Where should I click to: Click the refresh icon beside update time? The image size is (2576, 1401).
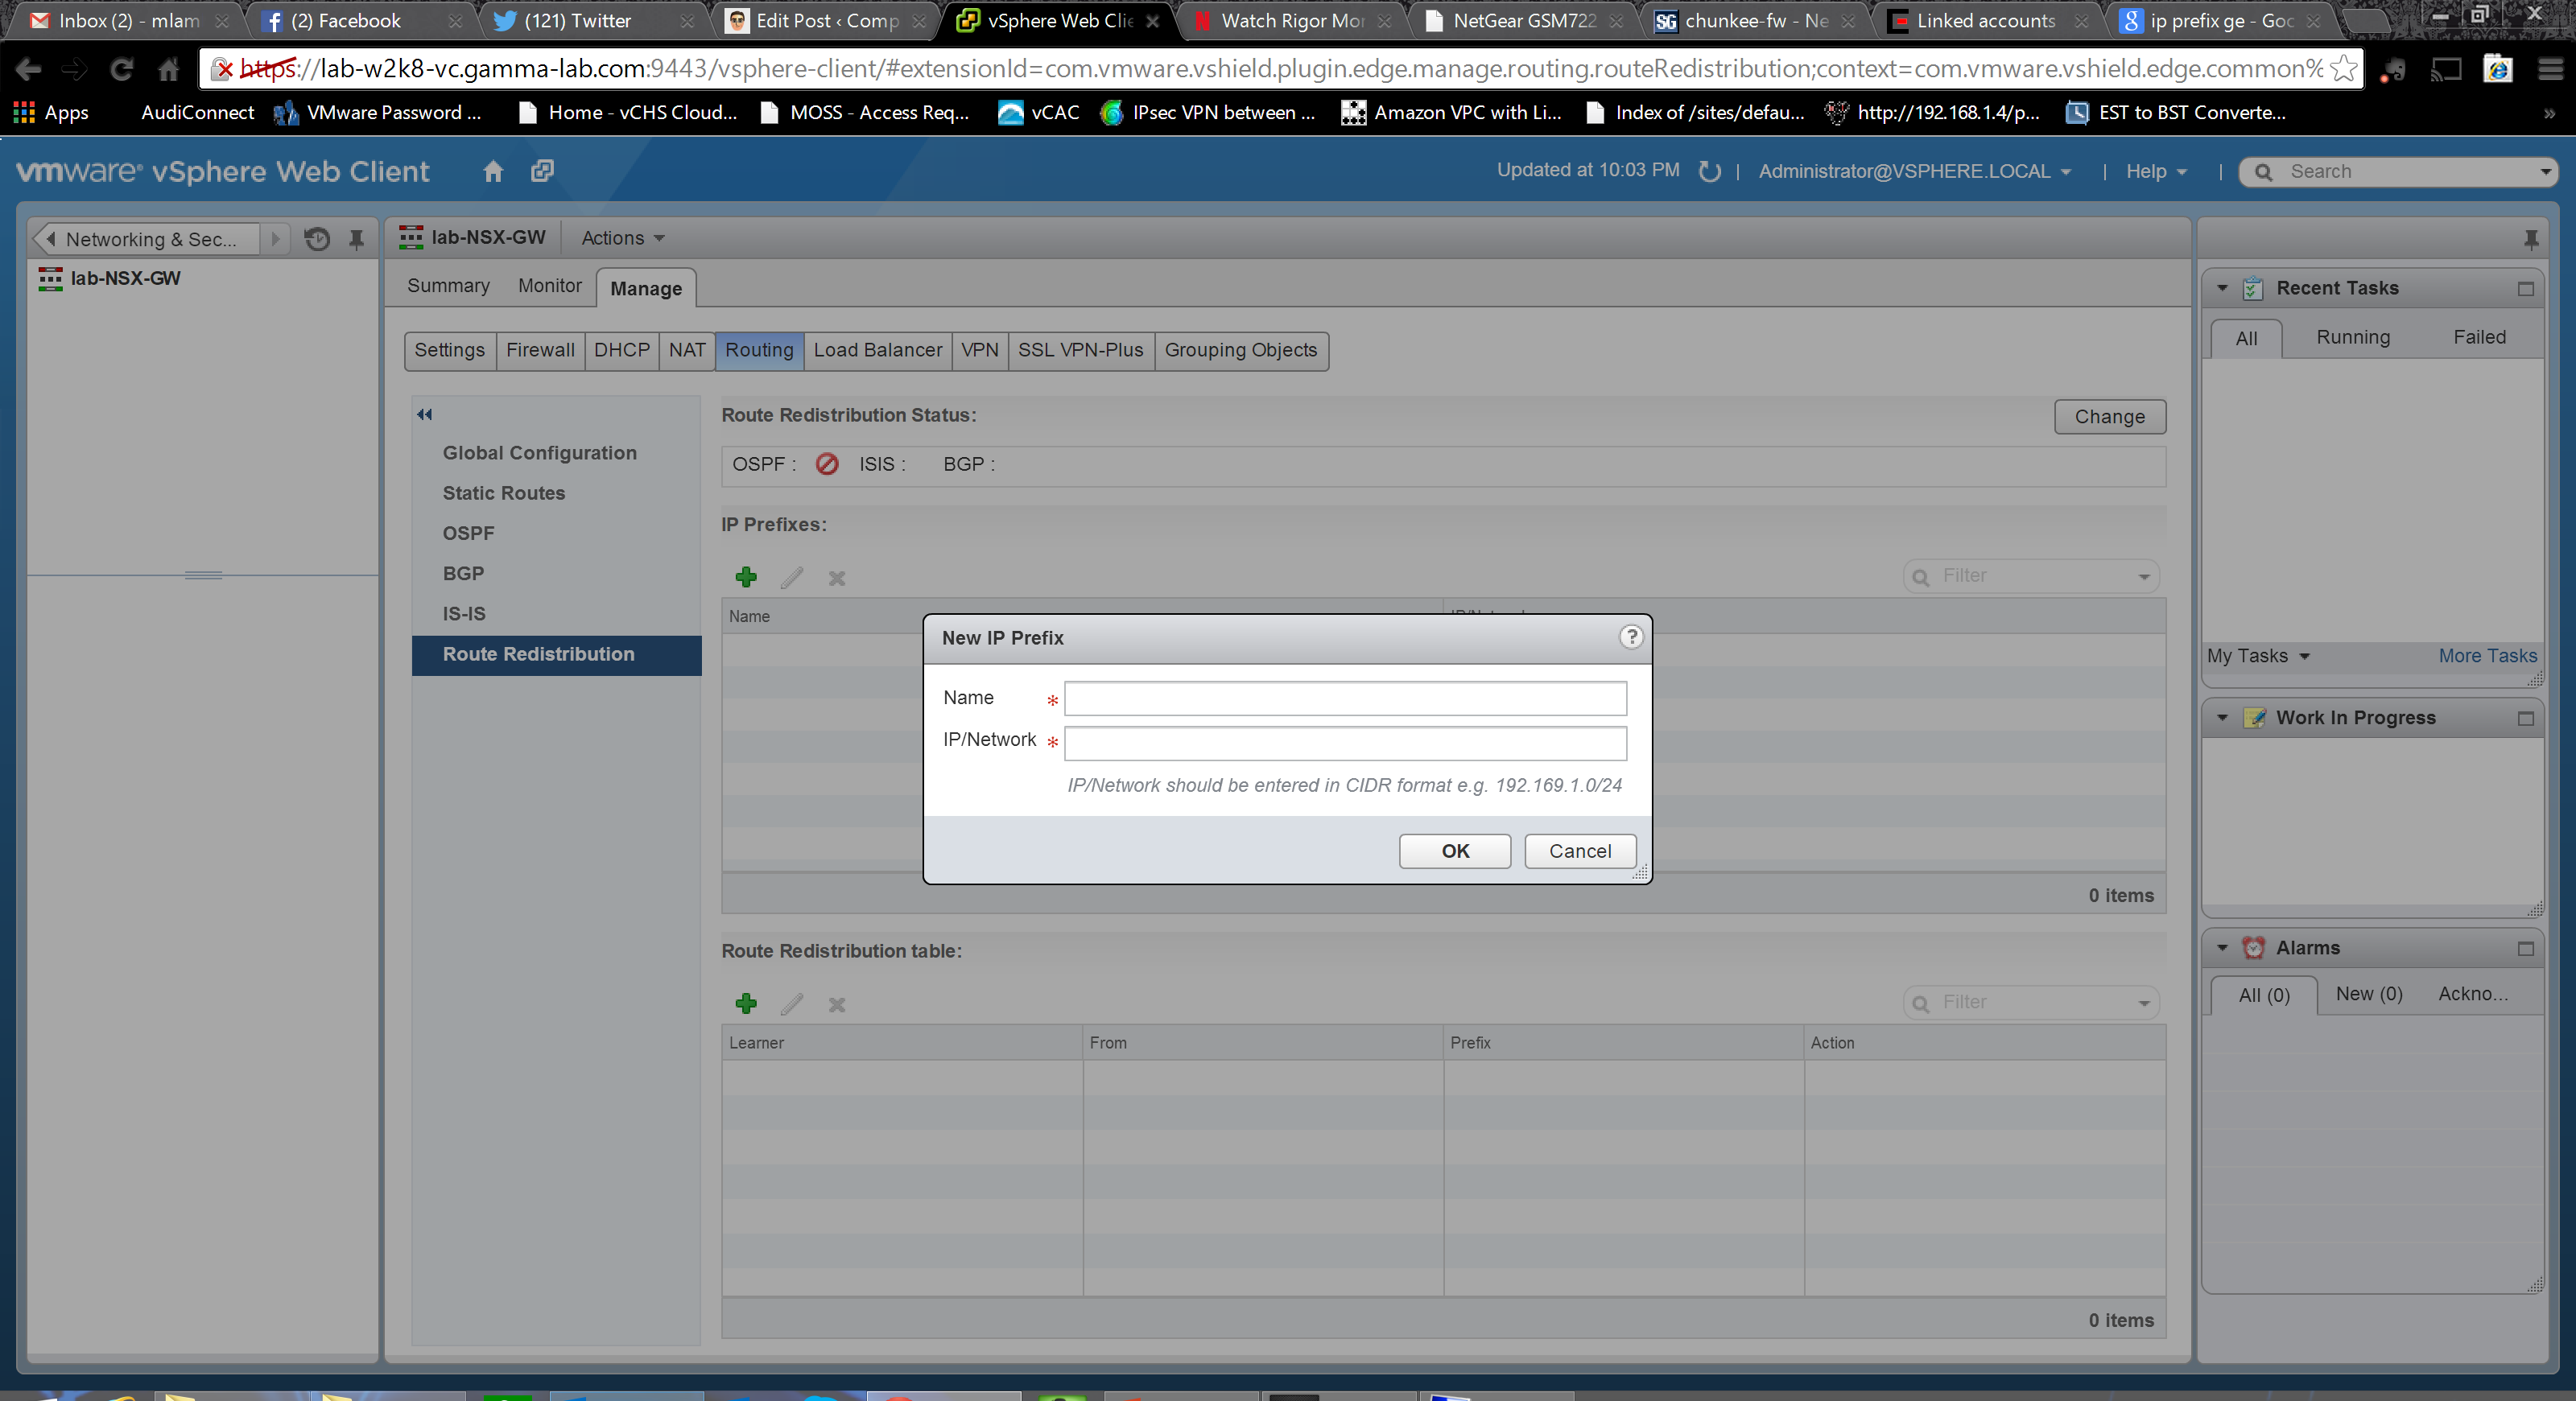tap(1709, 172)
